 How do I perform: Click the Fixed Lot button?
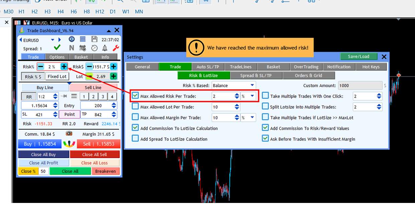point(57,76)
